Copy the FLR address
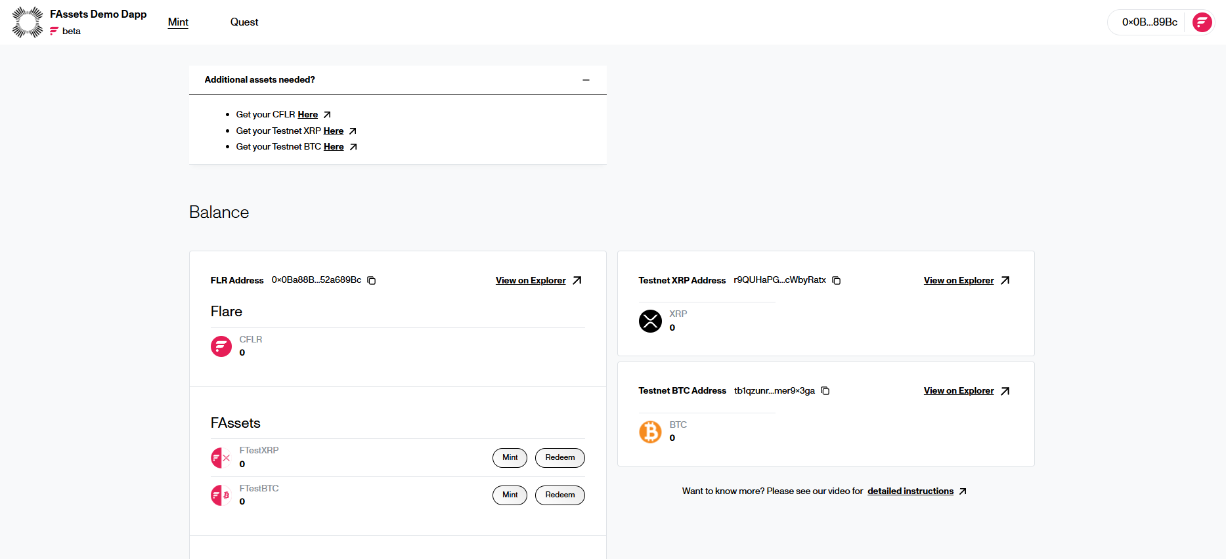 pyautogui.click(x=372, y=281)
